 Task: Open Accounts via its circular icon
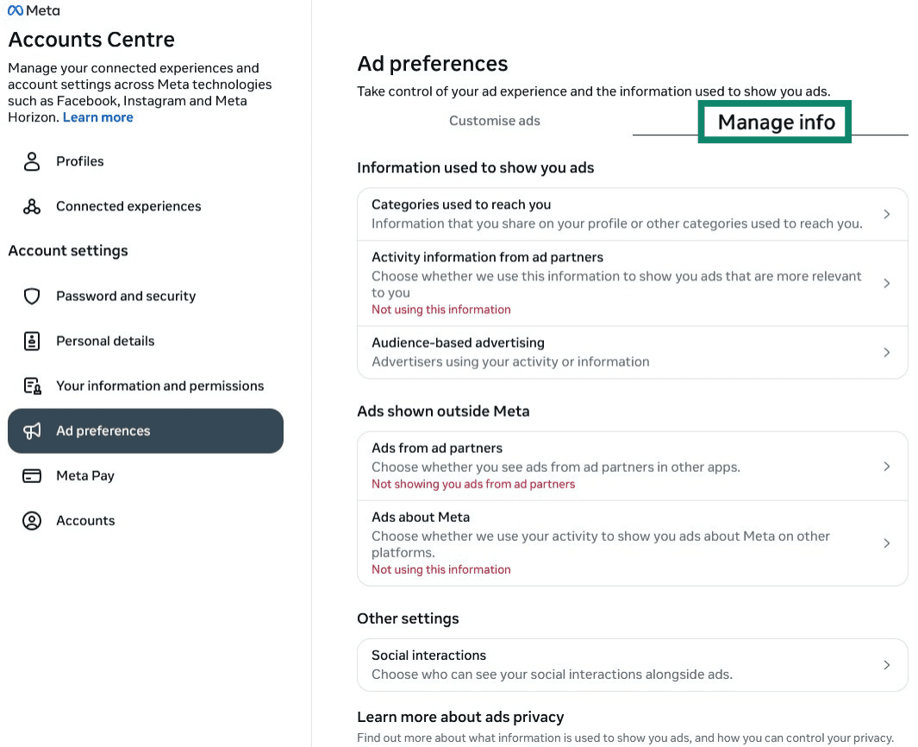(x=32, y=520)
